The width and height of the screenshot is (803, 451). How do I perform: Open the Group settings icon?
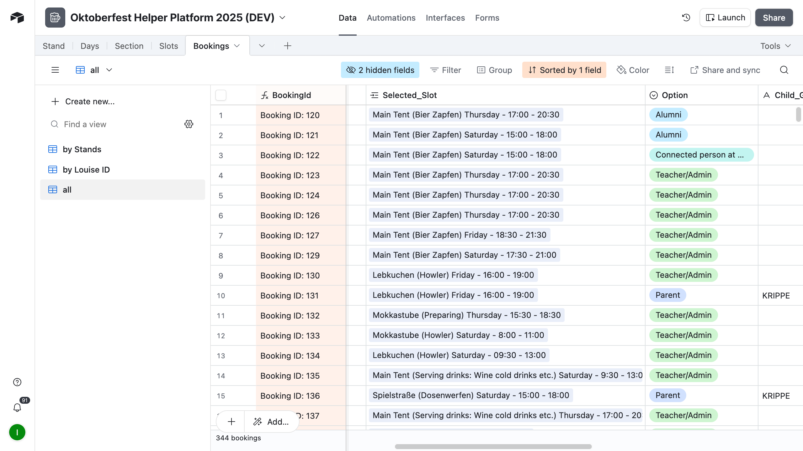click(481, 70)
